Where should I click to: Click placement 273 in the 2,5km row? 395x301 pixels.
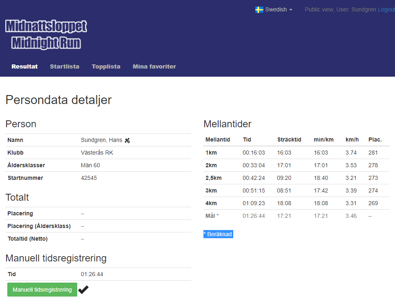click(x=373, y=178)
